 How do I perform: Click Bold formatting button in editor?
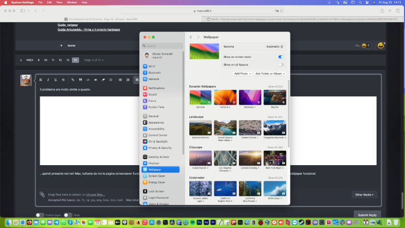click(41, 80)
